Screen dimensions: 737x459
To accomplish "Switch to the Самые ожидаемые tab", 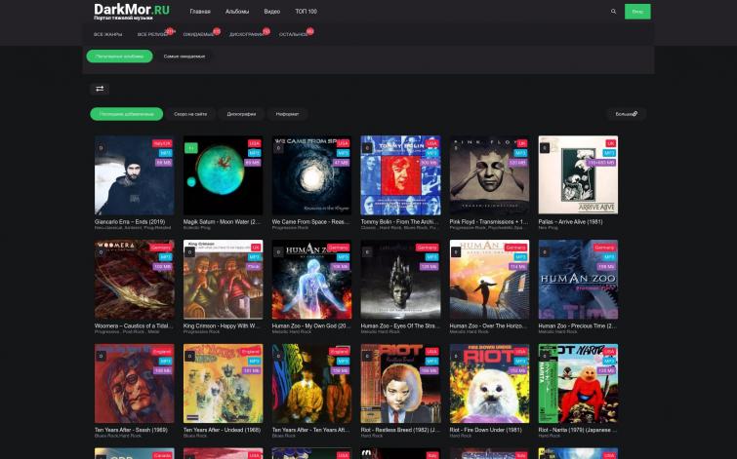I will click(184, 57).
